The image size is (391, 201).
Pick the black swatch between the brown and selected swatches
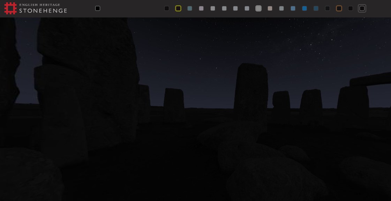pos(350,8)
